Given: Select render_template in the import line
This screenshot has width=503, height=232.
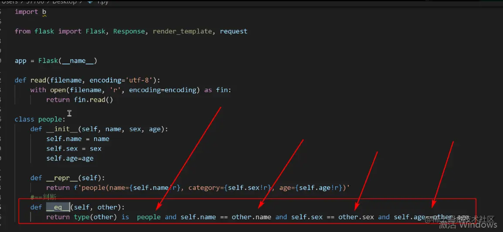Looking at the screenshot, I should 182,31.
